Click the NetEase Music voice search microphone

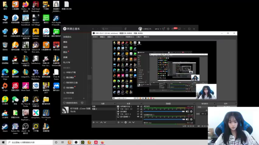point(126,29)
